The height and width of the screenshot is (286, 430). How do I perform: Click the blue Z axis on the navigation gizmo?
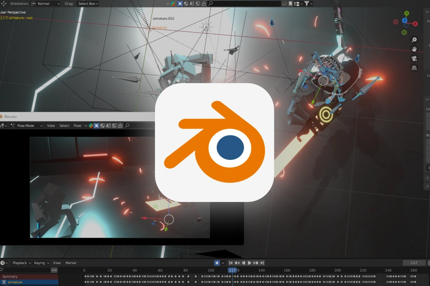(x=404, y=21)
